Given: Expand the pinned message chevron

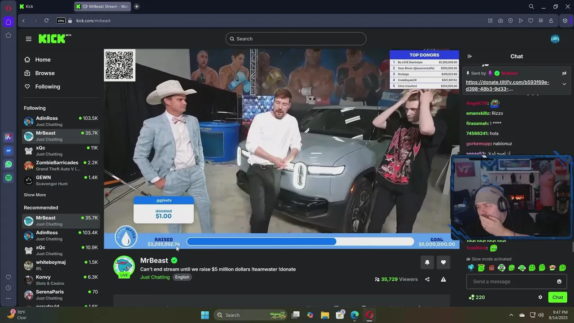Looking at the screenshot, I should tap(564, 84).
